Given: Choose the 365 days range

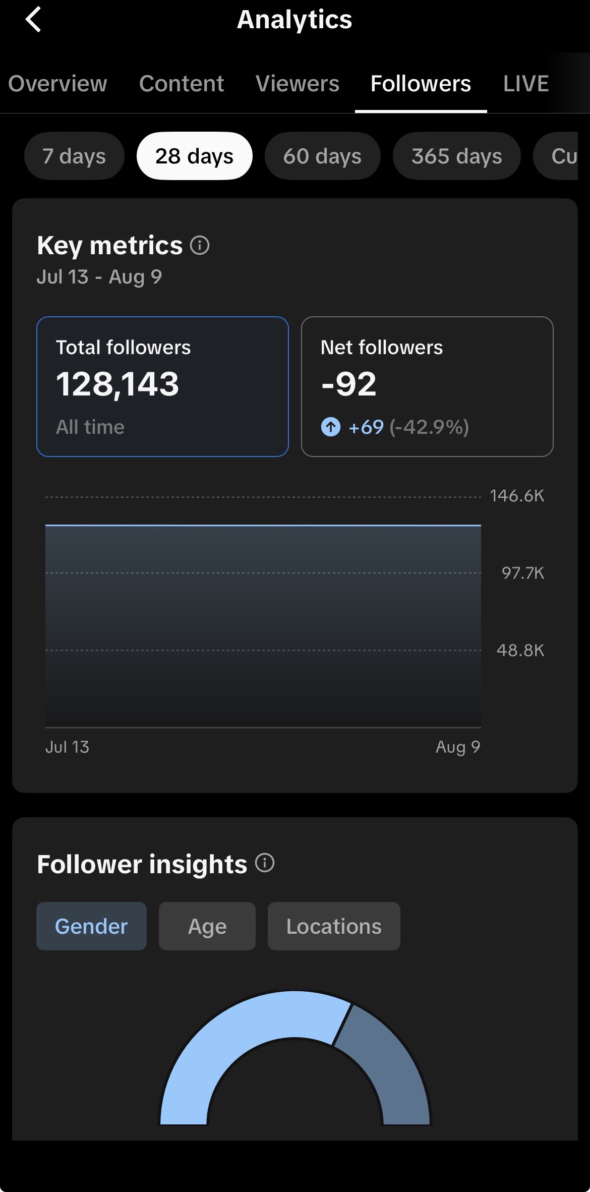Looking at the screenshot, I should [457, 156].
